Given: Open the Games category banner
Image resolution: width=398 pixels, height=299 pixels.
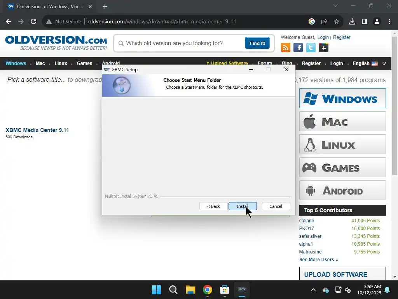Looking at the screenshot, I should [342, 167].
